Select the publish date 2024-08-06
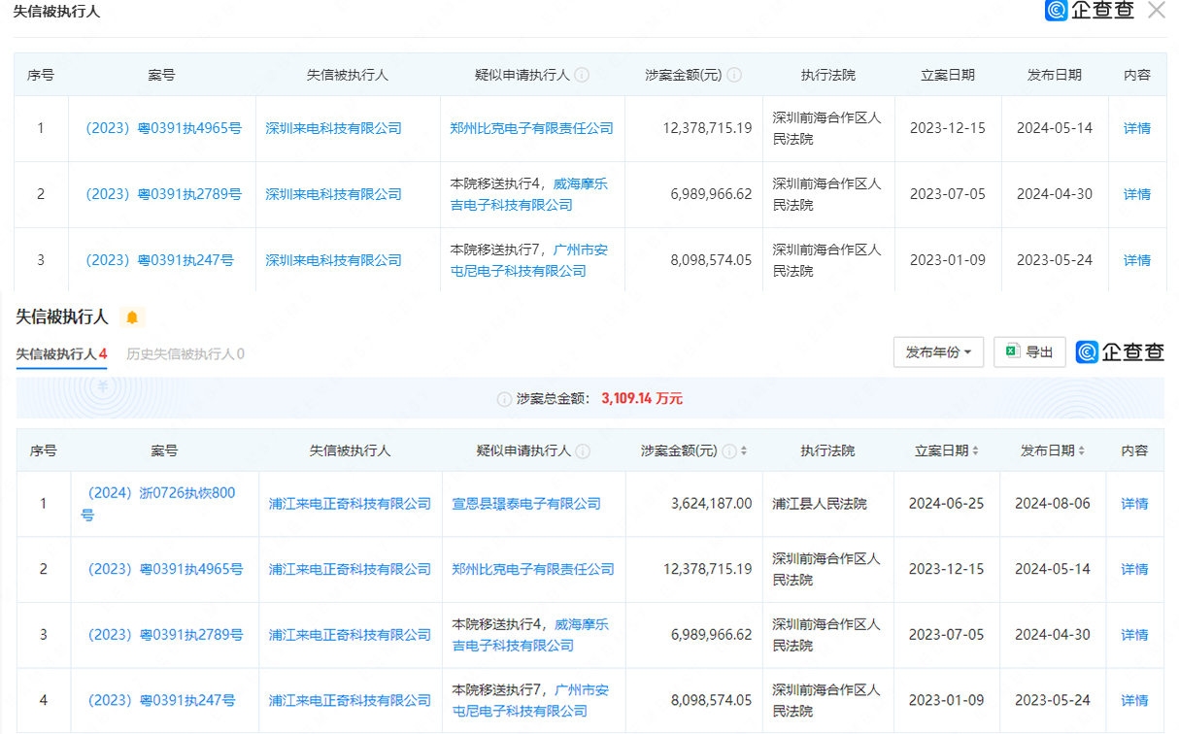Image resolution: width=1179 pixels, height=734 pixels. click(x=1053, y=504)
